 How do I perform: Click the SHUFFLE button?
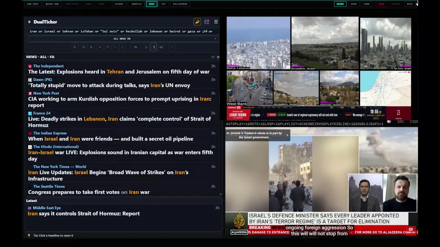[136, 4]
